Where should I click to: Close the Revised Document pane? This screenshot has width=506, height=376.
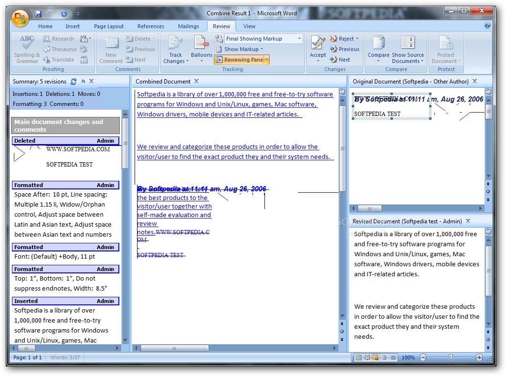(x=468, y=221)
